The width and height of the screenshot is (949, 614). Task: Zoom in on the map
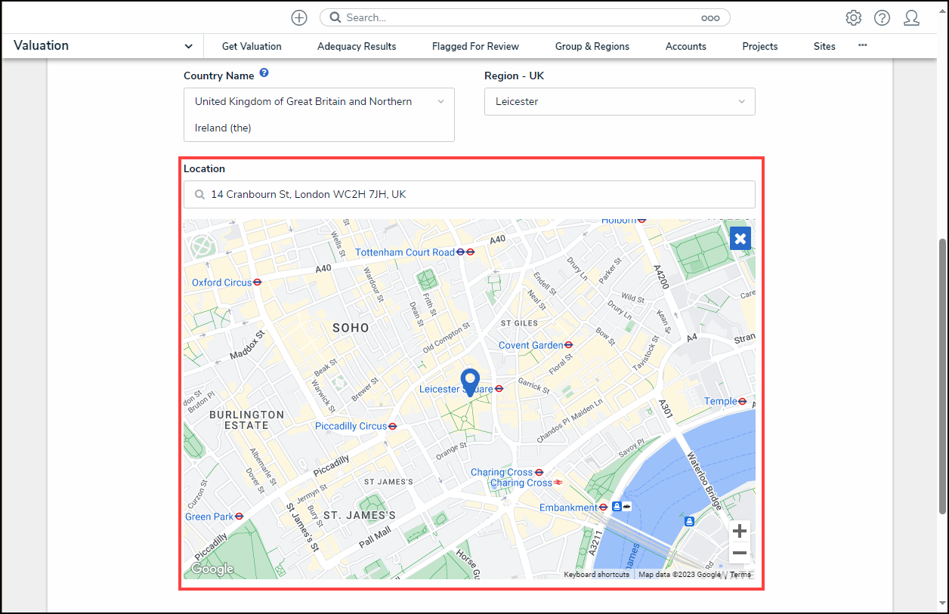(740, 531)
